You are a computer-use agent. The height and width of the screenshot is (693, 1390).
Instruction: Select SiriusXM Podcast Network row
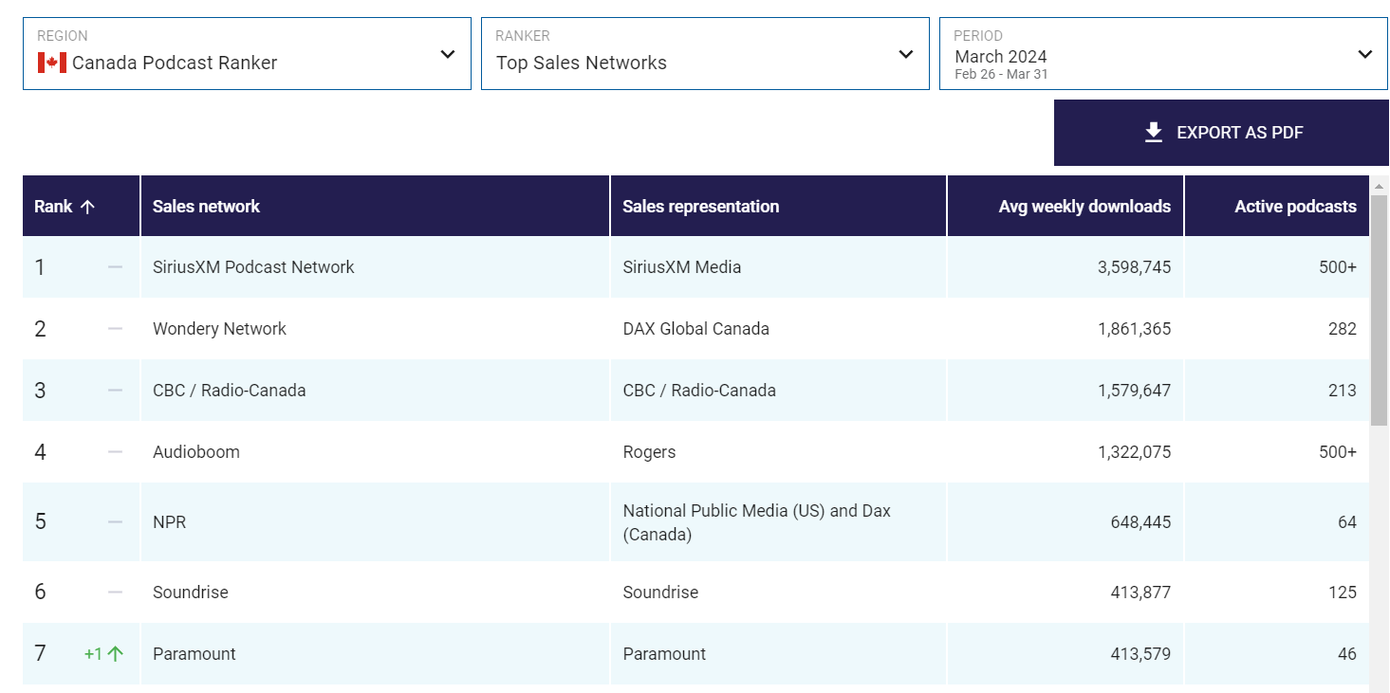coord(696,267)
